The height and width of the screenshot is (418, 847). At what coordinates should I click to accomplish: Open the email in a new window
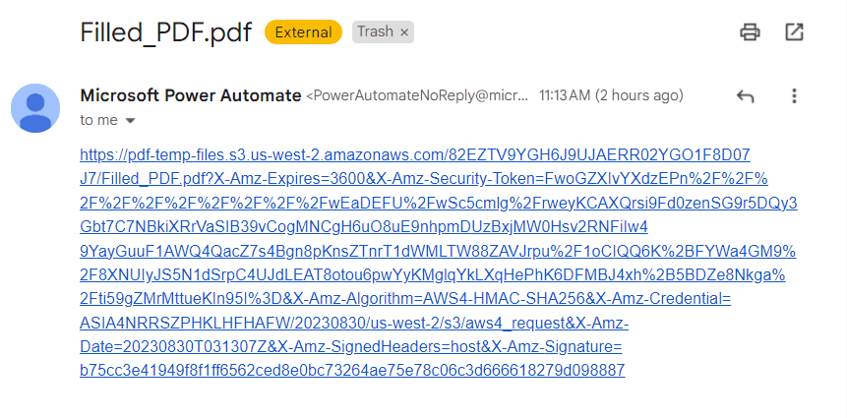794,32
